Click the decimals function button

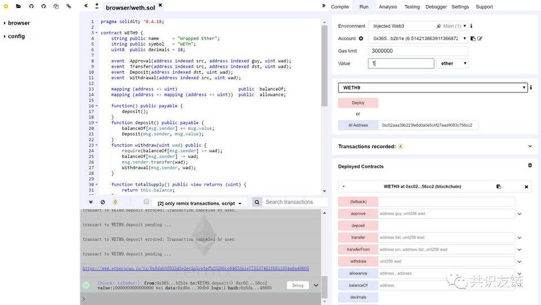pos(358,297)
